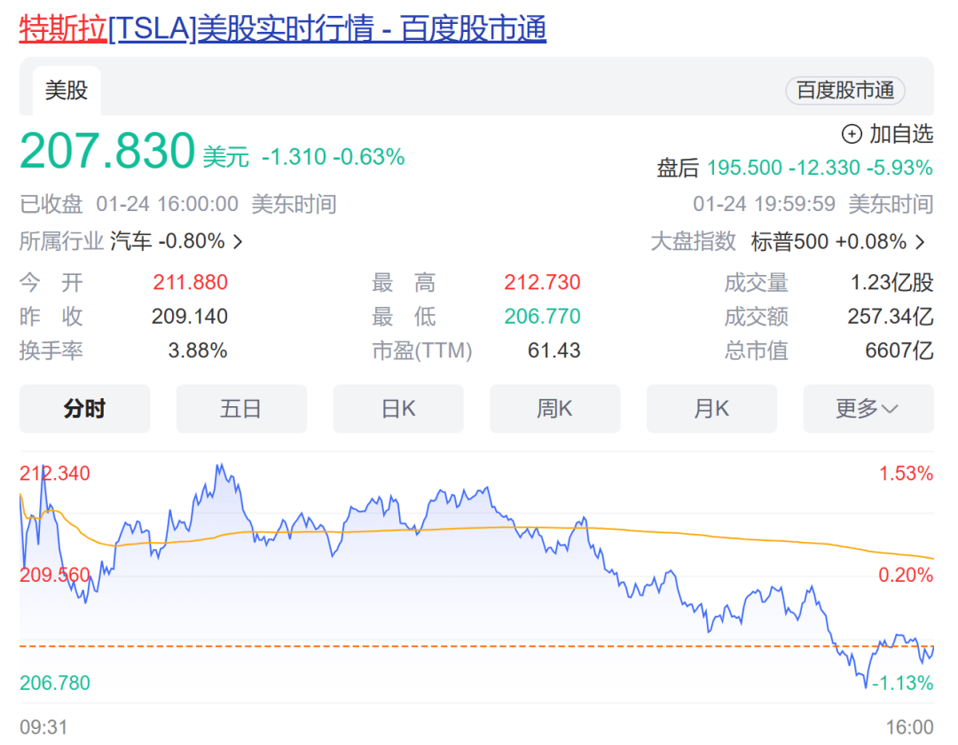This screenshot has height=745, width=958.
Task: Click the -1.310 -0.63% change value
Action: click(333, 157)
